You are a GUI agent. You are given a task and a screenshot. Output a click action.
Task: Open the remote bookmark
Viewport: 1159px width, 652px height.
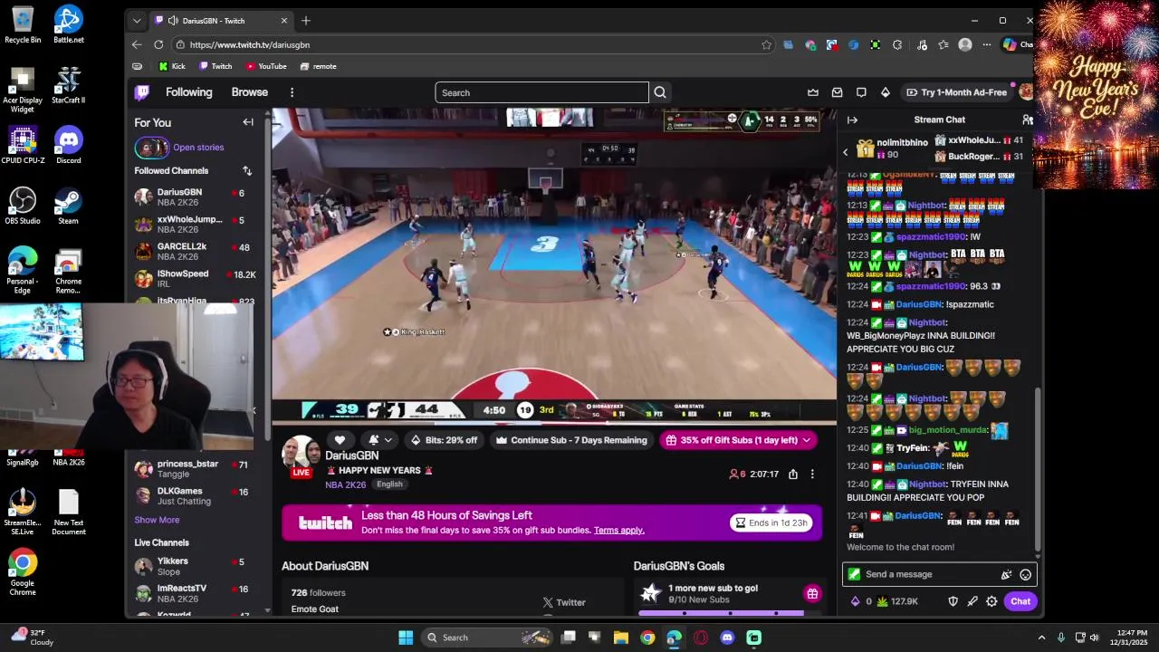pos(318,66)
